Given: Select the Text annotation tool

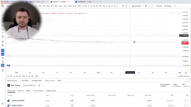Looking at the screenshot, I should tap(3, 33).
